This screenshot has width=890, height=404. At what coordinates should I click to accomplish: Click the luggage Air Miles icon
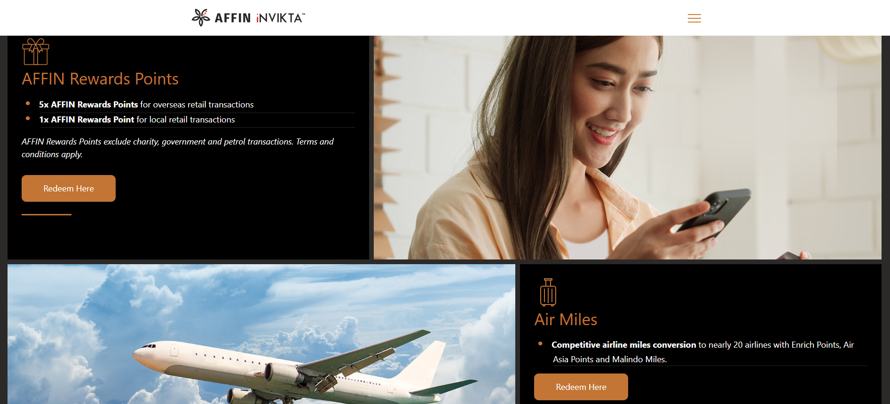[548, 292]
